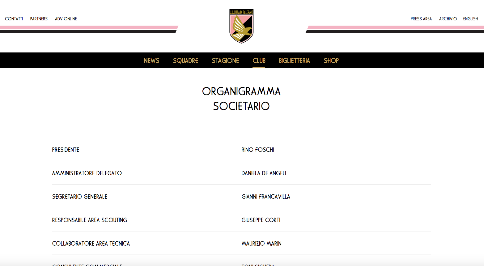
Task: Click the Club navigation tab
Action: click(259, 60)
